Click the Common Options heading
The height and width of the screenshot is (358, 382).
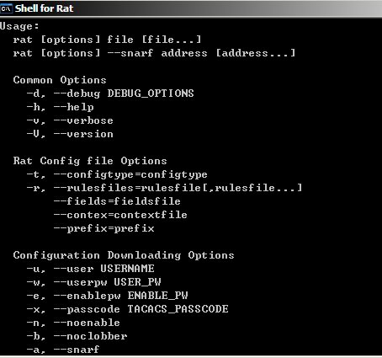click(60, 80)
